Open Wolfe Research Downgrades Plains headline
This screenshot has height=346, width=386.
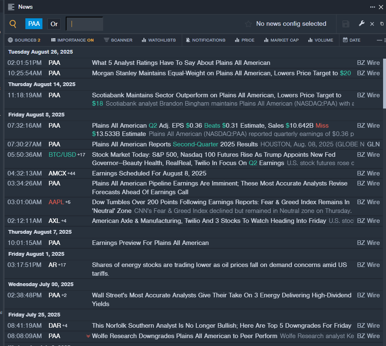[185, 336]
